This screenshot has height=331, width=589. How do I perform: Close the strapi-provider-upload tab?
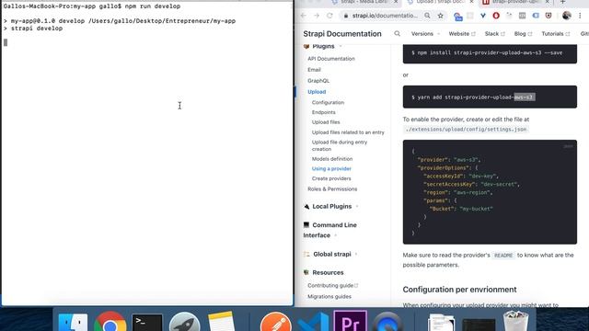tap(547, 2)
